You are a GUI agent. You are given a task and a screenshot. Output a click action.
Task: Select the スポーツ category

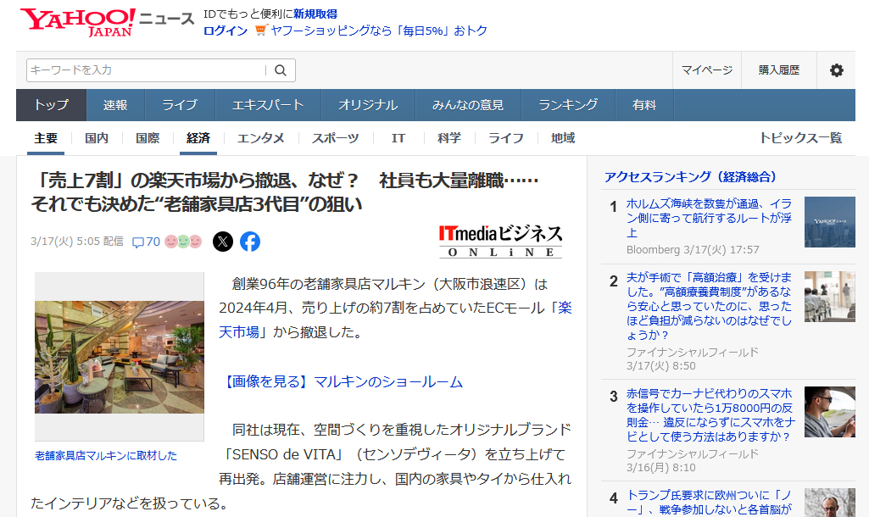[335, 138]
